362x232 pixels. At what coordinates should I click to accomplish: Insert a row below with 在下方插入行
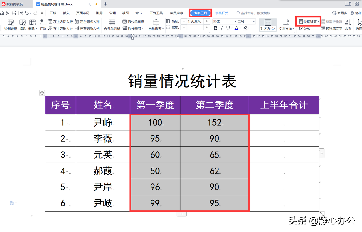coord(60,28)
